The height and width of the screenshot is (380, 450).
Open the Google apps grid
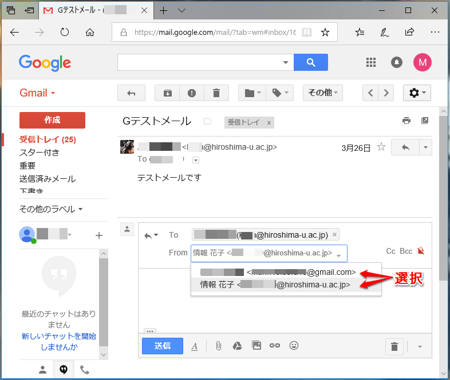coord(371,62)
